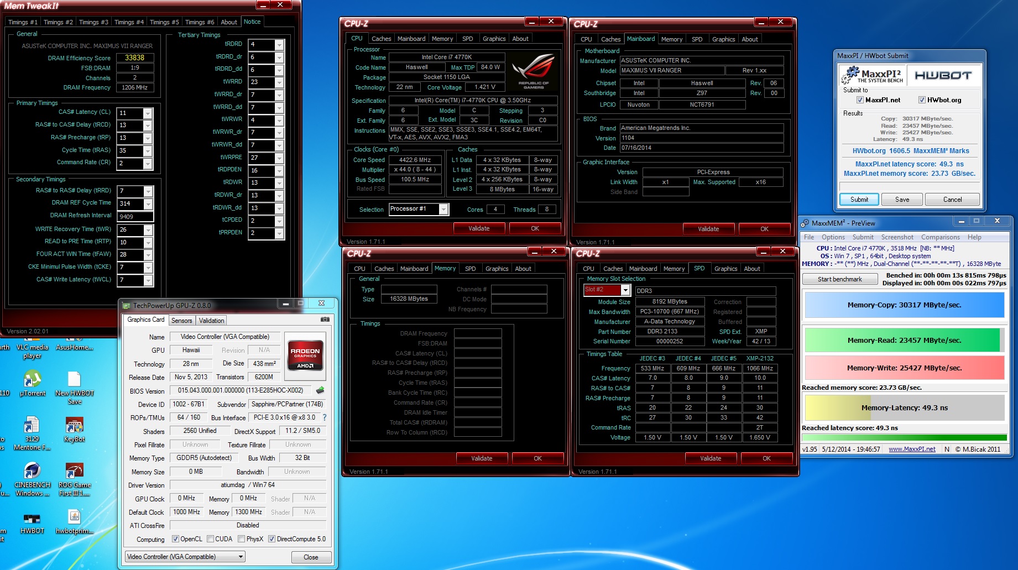Open the CAS# Latency (CL) dropdown

click(148, 113)
